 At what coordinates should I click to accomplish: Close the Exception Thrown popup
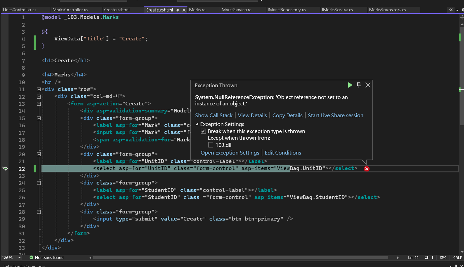point(368,85)
